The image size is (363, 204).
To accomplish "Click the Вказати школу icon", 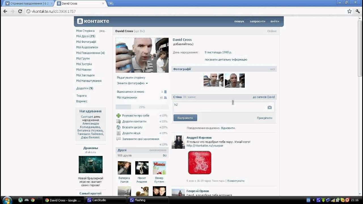I will pyautogui.click(x=119, y=127).
